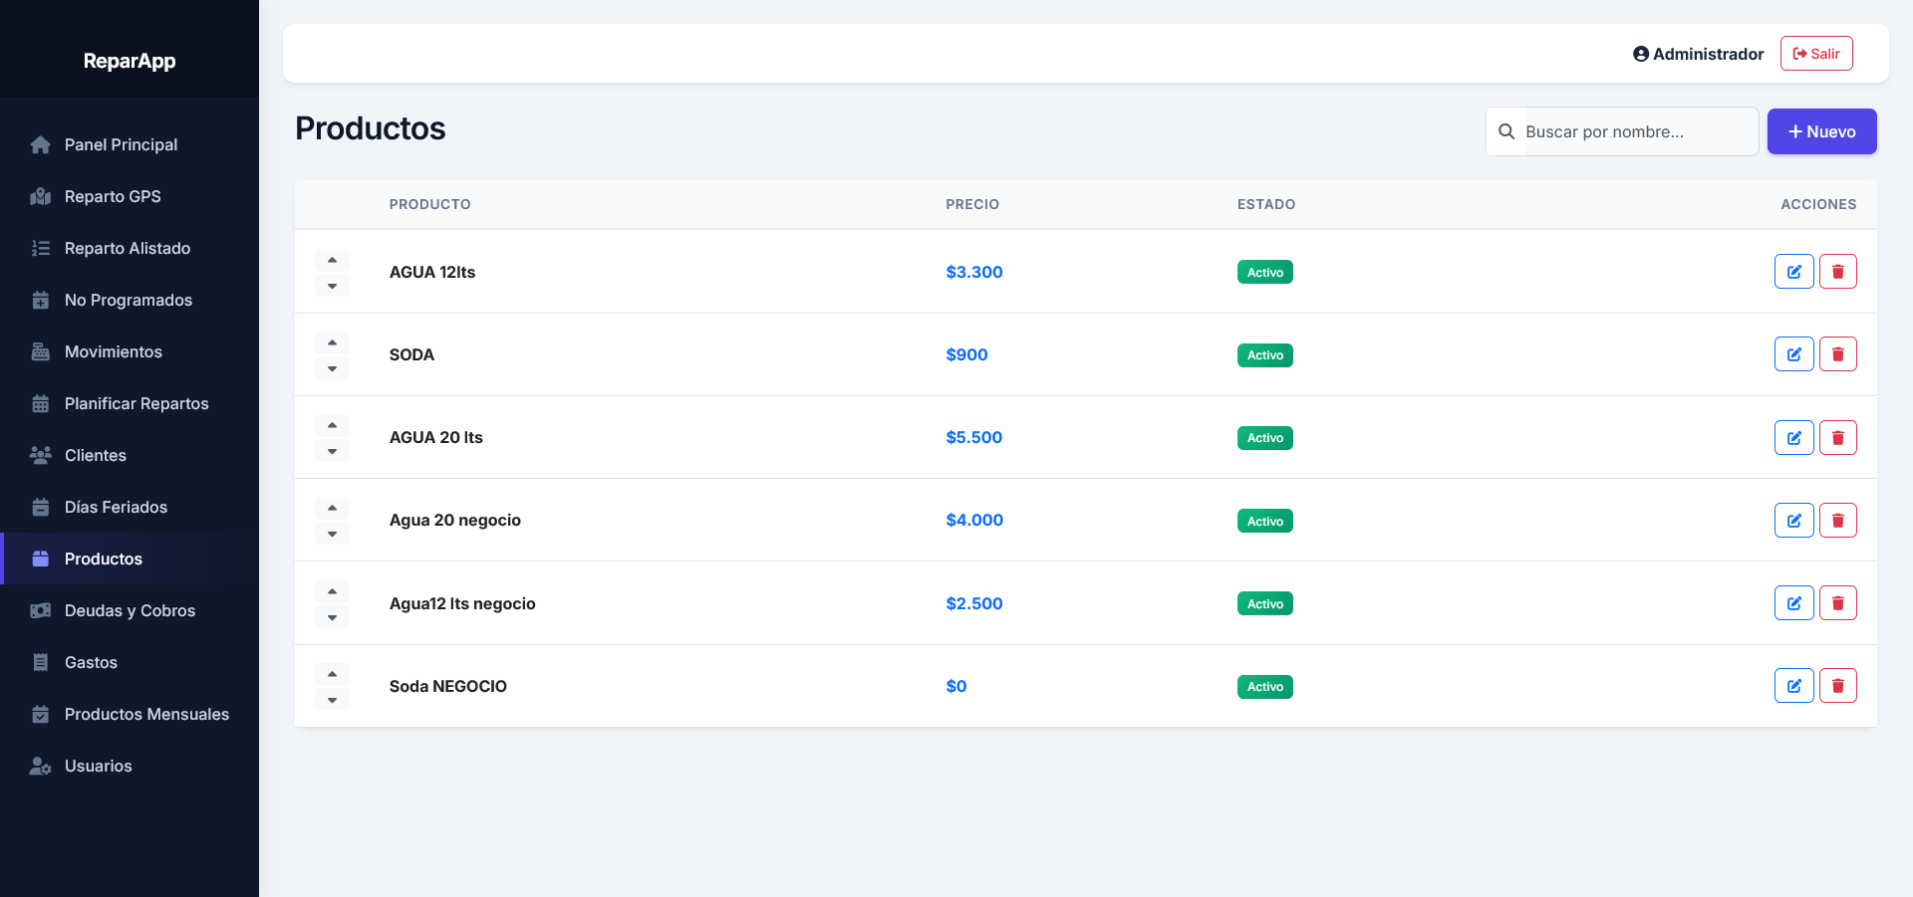The width and height of the screenshot is (1913, 897).
Task: Delete the AGUA 12lts product
Action: pos(1837,272)
